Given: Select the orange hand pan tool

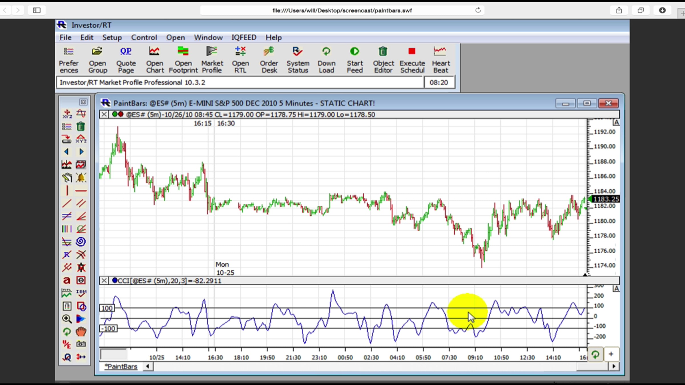Looking at the screenshot, I should click(x=81, y=332).
